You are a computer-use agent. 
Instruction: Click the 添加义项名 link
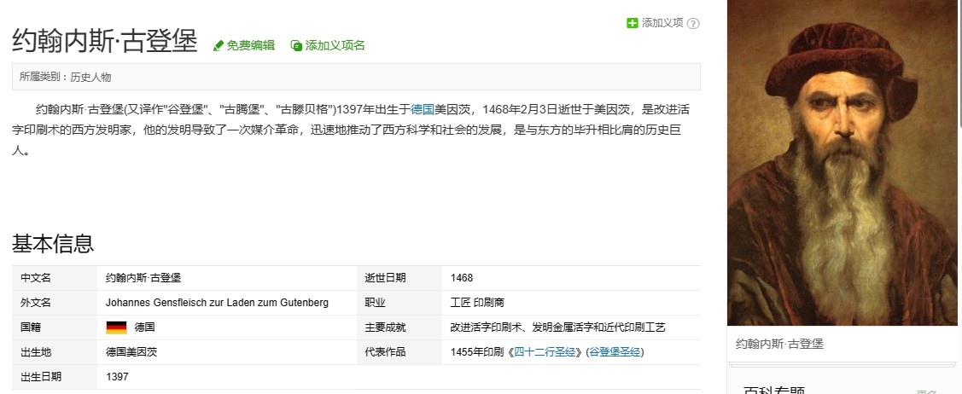pyautogui.click(x=335, y=45)
